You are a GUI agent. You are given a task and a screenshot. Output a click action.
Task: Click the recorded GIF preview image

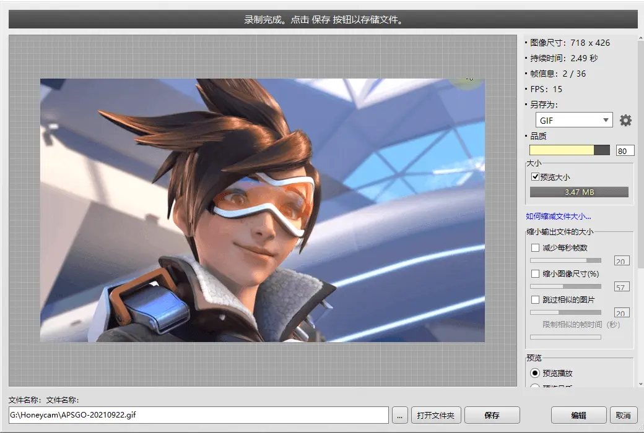point(263,210)
